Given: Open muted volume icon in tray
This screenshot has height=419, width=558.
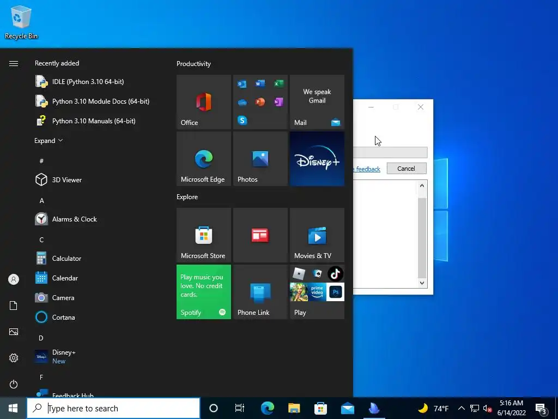Looking at the screenshot, I should click(x=487, y=408).
